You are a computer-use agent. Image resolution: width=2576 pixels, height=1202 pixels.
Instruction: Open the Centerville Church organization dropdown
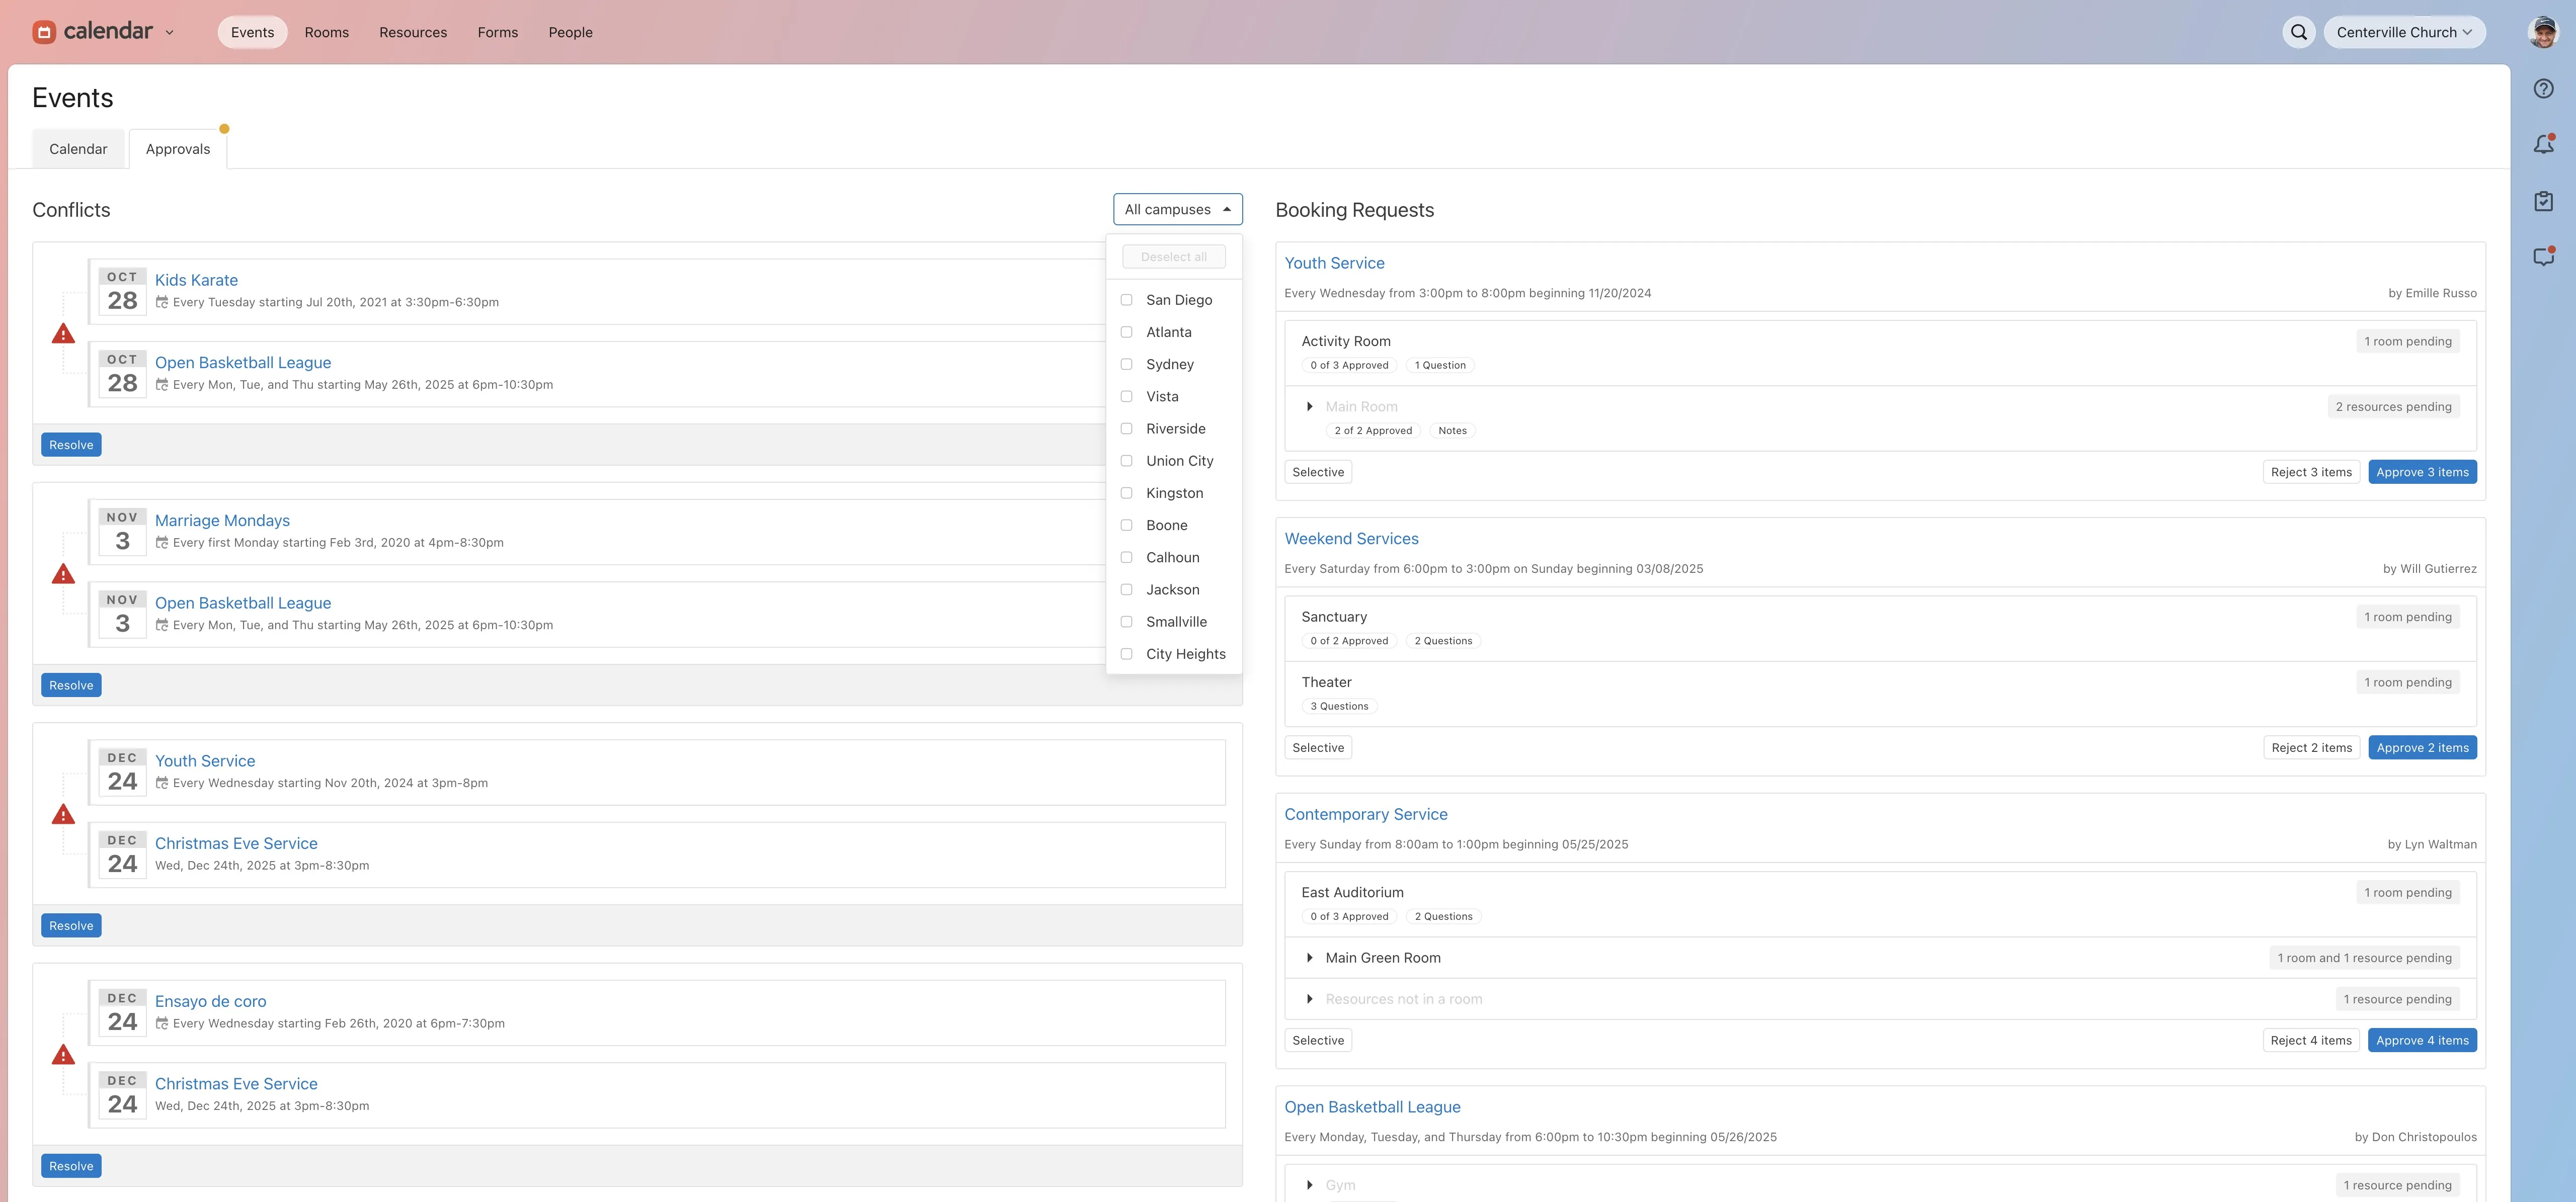(2403, 32)
